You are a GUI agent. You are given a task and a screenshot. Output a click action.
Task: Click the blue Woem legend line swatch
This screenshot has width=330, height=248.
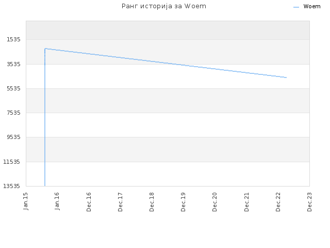[x=296, y=7]
